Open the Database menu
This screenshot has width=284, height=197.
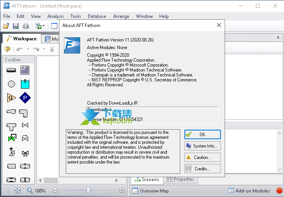point(97,16)
